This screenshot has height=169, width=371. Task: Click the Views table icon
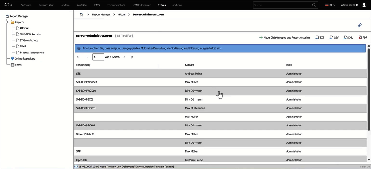pyautogui.click(x=12, y=65)
